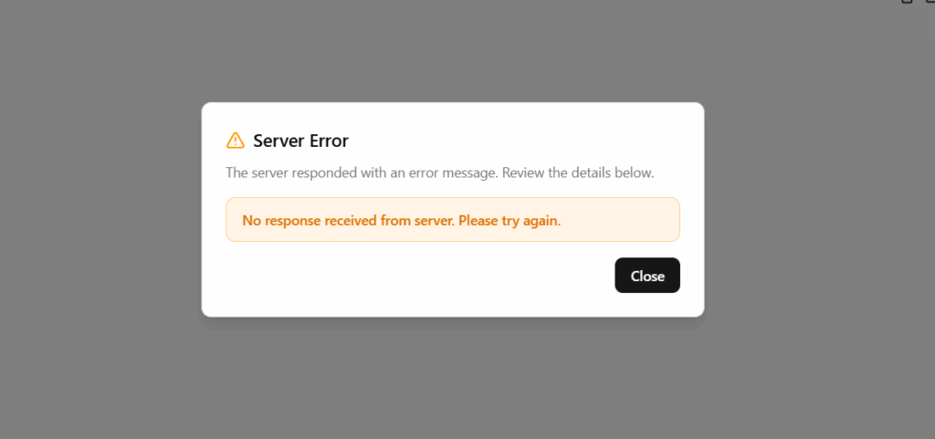The height and width of the screenshot is (439, 935).
Task: Click partially visible icon at top right
Action: (907, 1)
